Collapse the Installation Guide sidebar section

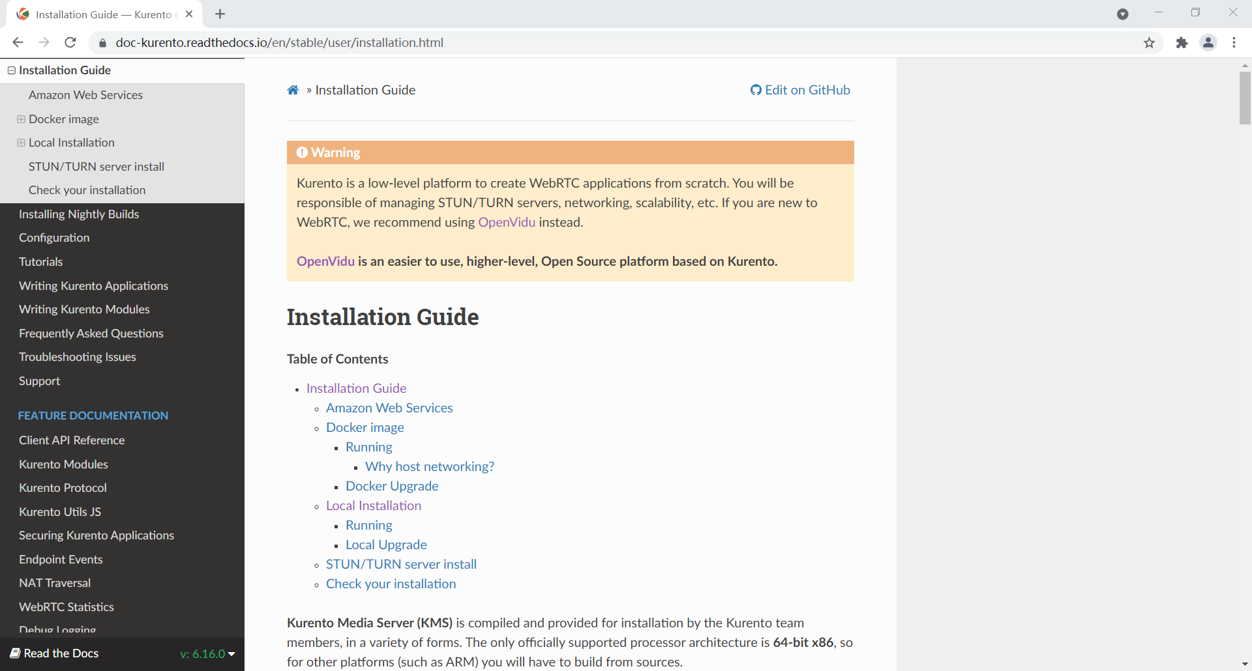[11, 70]
